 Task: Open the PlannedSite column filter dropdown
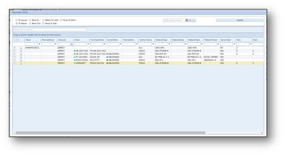pos(137,44)
